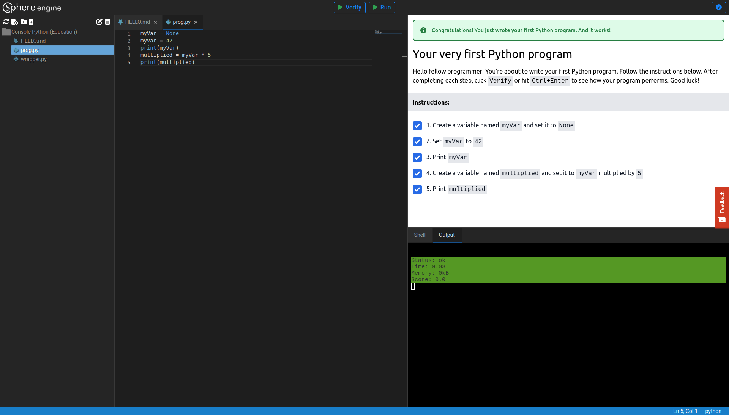Click the refresh/reset icon in toolbar

click(6, 22)
